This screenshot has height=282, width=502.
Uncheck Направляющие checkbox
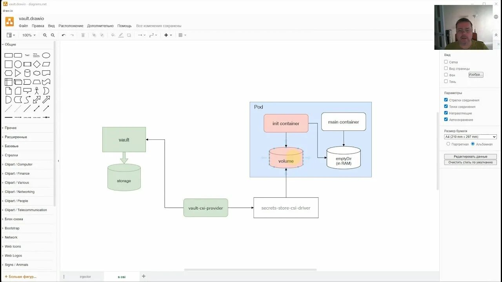[446, 113]
